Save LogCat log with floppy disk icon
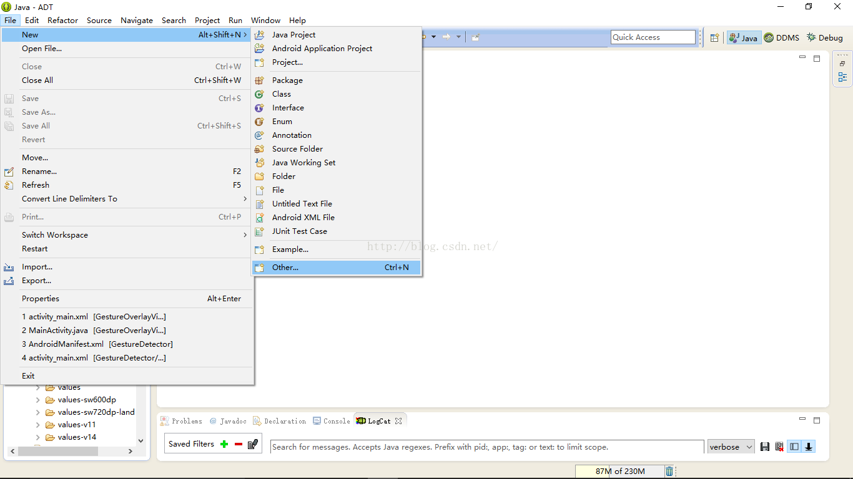The width and height of the screenshot is (853, 479). (765, 447)
